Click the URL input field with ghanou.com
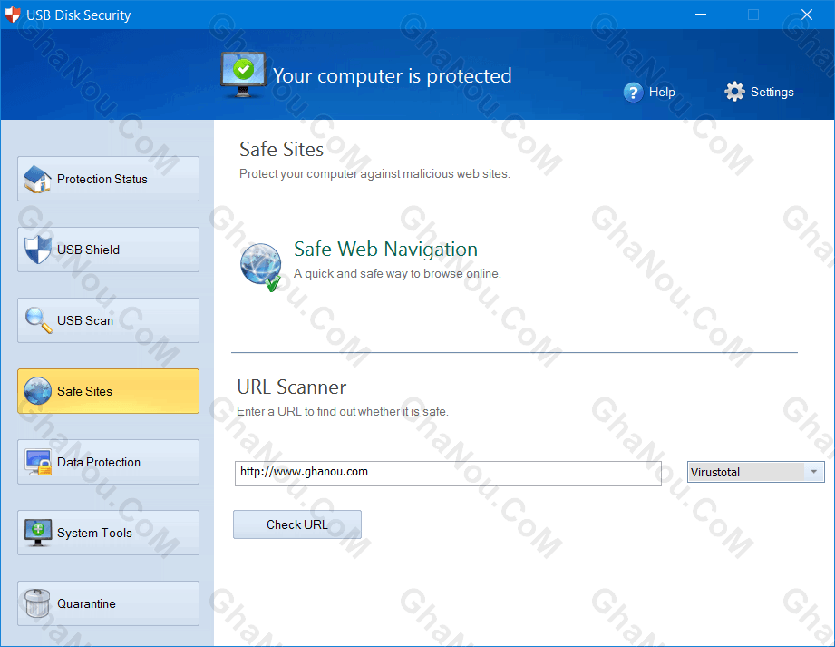The width and height of the screenshot is (835, 647). click(x=448, y=474)
